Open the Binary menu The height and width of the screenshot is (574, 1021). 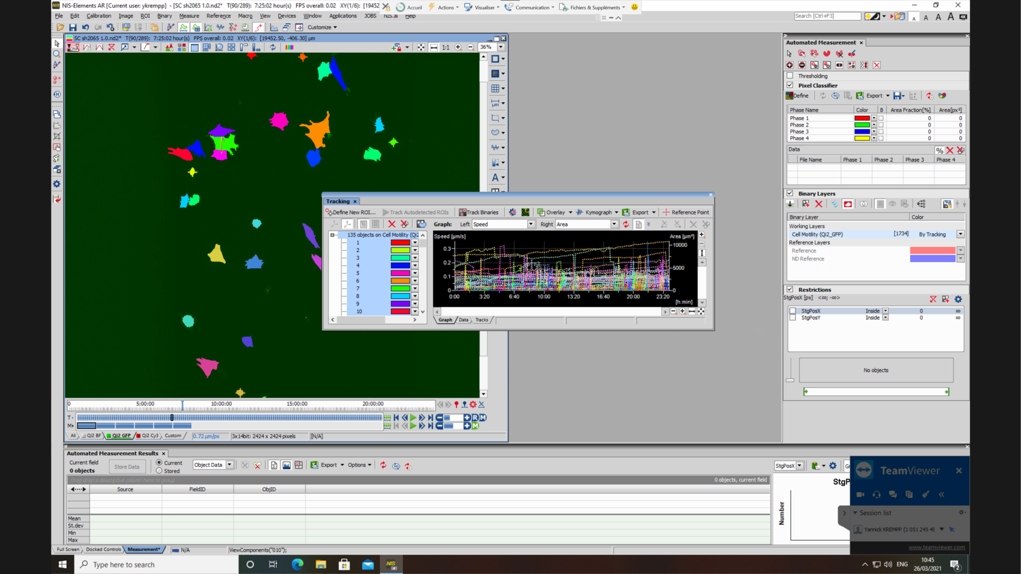point(165,15)
